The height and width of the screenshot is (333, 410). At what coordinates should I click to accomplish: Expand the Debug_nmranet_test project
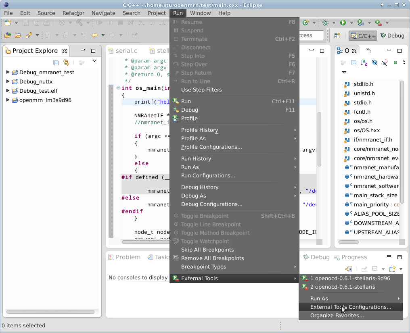coord(8,72)
